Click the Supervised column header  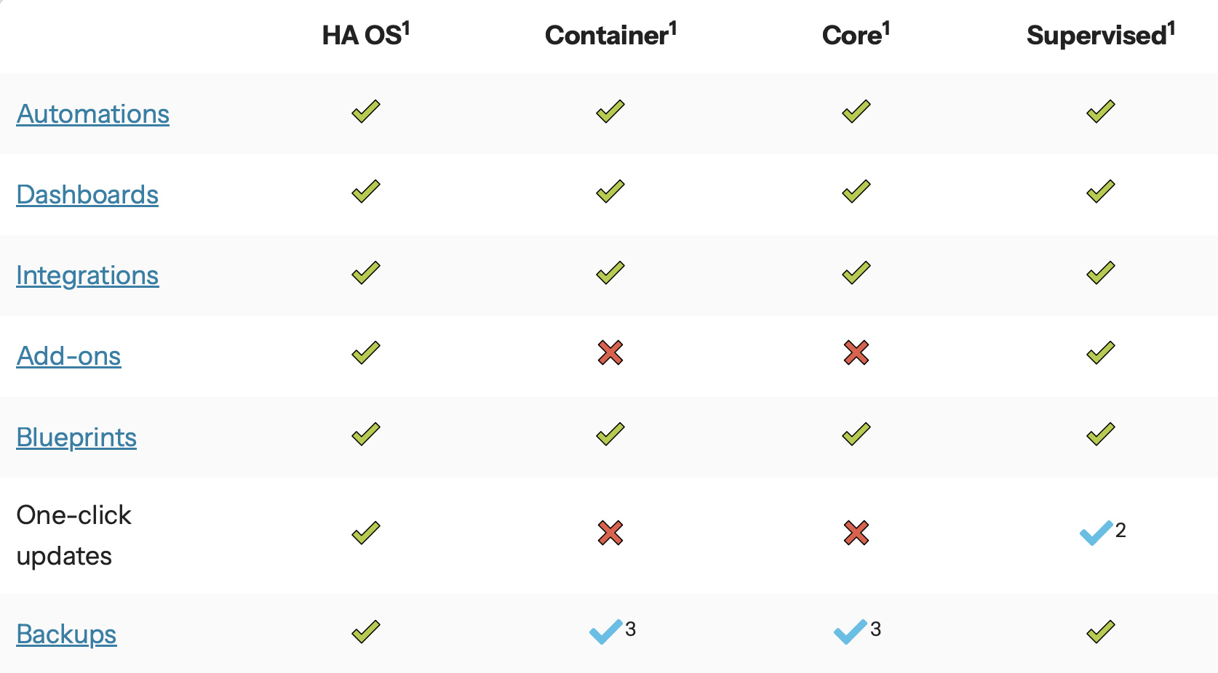(1101, 34)
